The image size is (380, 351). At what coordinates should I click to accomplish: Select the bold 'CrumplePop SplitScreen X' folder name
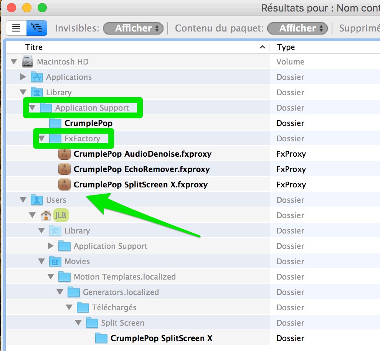161,338
